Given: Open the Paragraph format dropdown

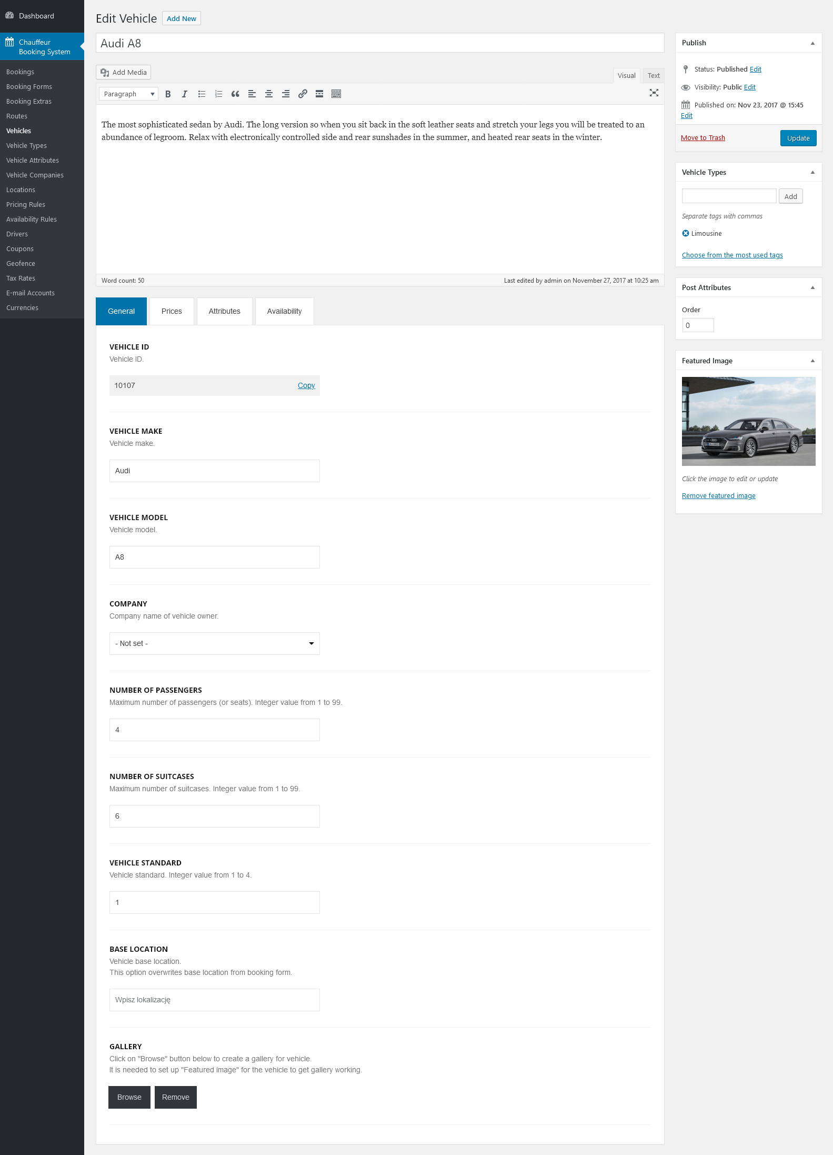Looking at the screenshot, I should tap(128, 94).
